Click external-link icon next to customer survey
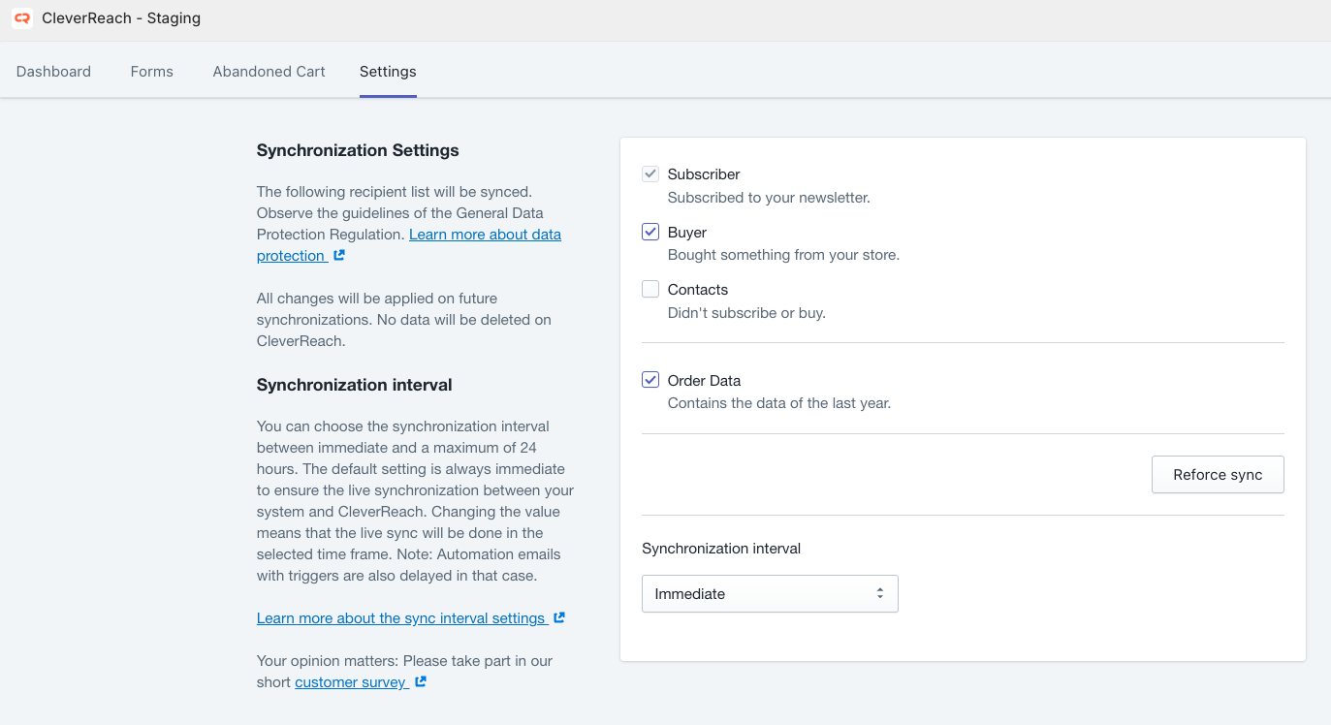1331x725 pixels. point(421,682)
